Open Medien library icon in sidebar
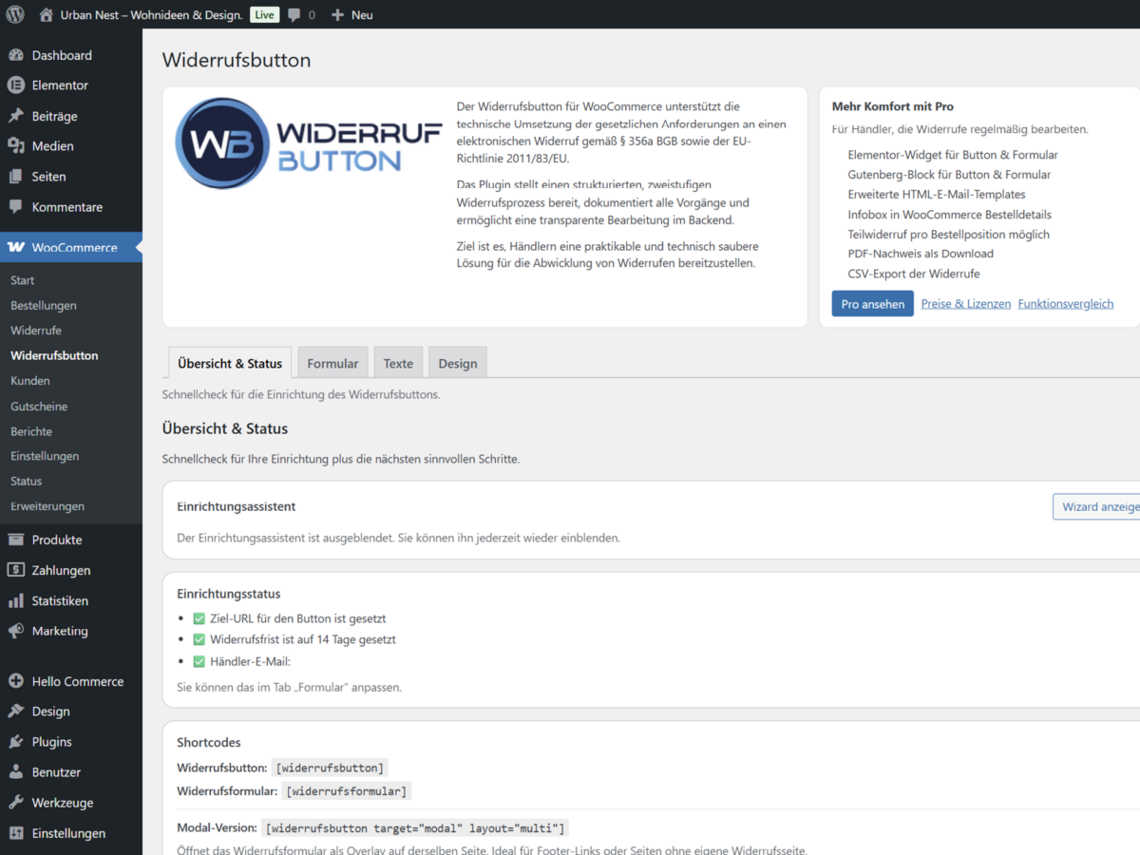This screenshot has height=855, width=1140. click(x=15, y=146)
